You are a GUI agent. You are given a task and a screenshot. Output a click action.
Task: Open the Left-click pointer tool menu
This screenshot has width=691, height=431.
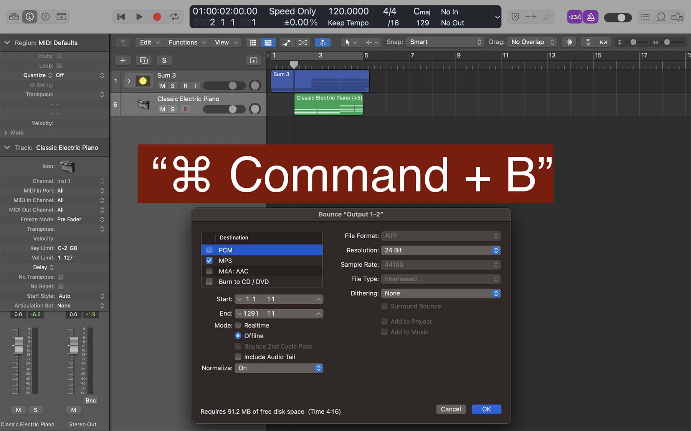pos(350,43)
